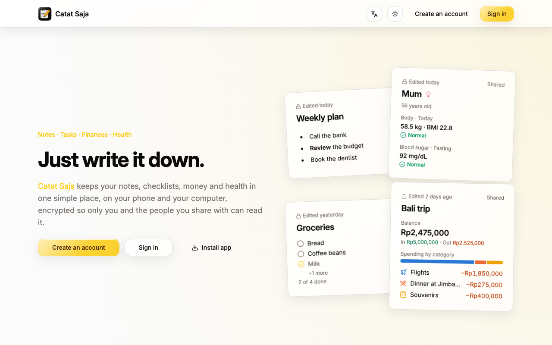The image size is (552, 345).
Task: Click the Shared label on Mum card
Action: [496, 85]
